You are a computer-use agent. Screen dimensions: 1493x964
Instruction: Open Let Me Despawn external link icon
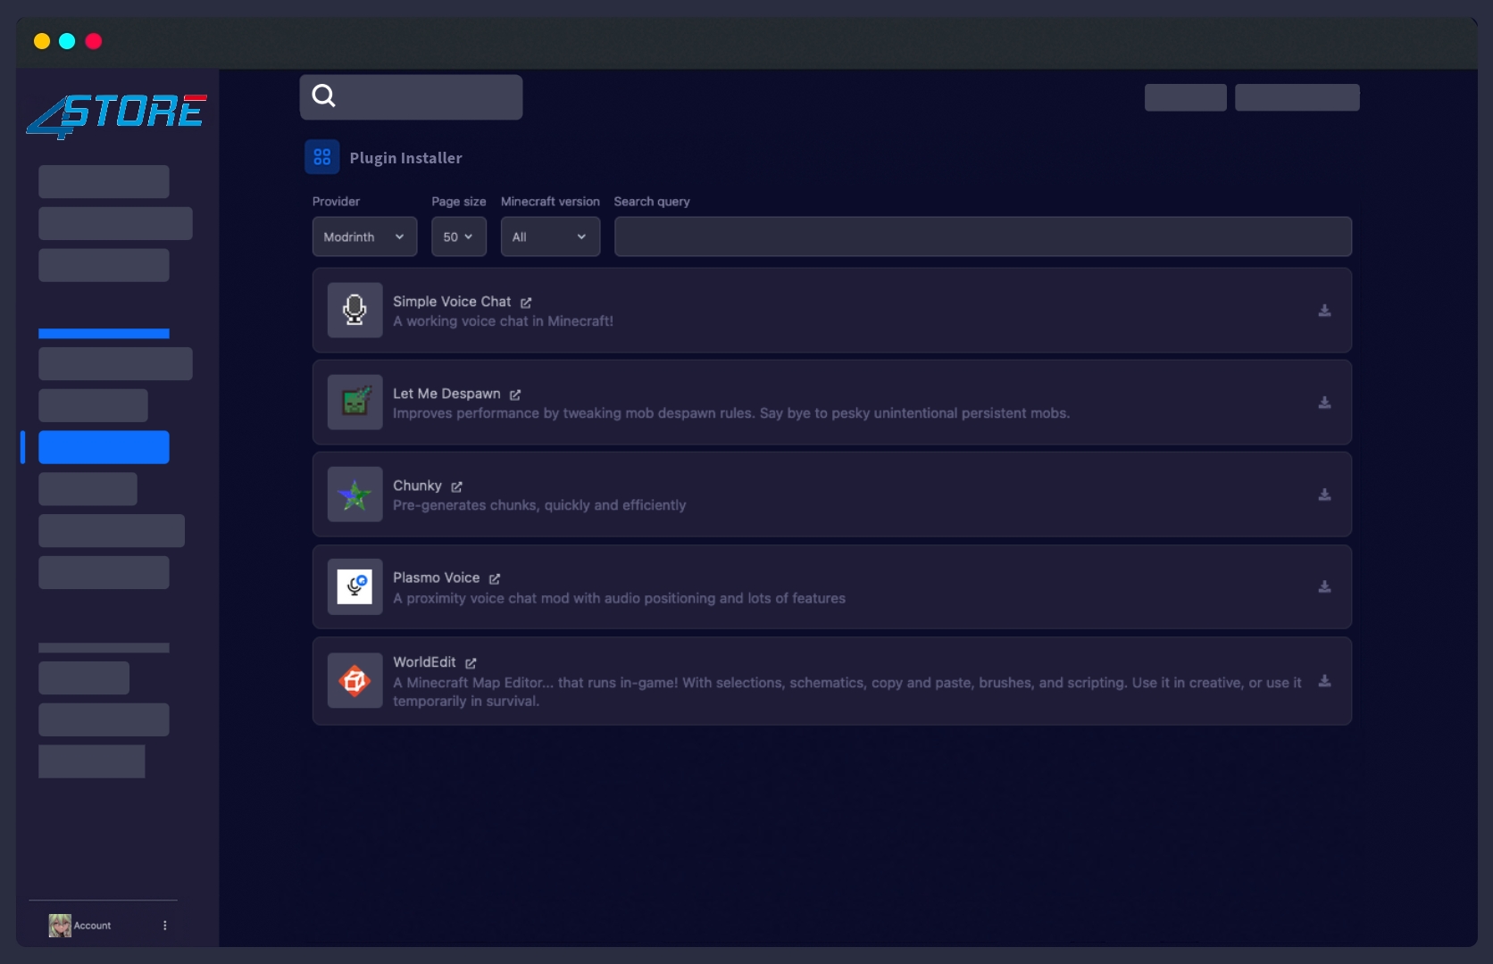[515, 395]
